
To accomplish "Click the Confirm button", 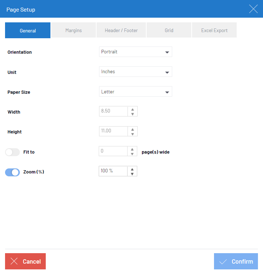I will coord(236,261).
